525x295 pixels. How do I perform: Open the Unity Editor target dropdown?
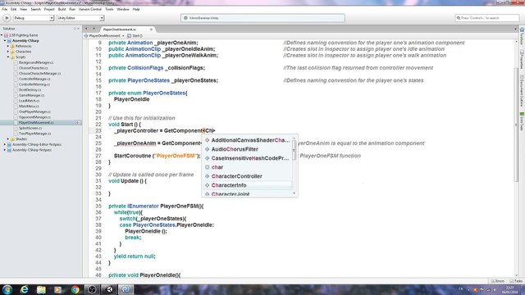80,18
